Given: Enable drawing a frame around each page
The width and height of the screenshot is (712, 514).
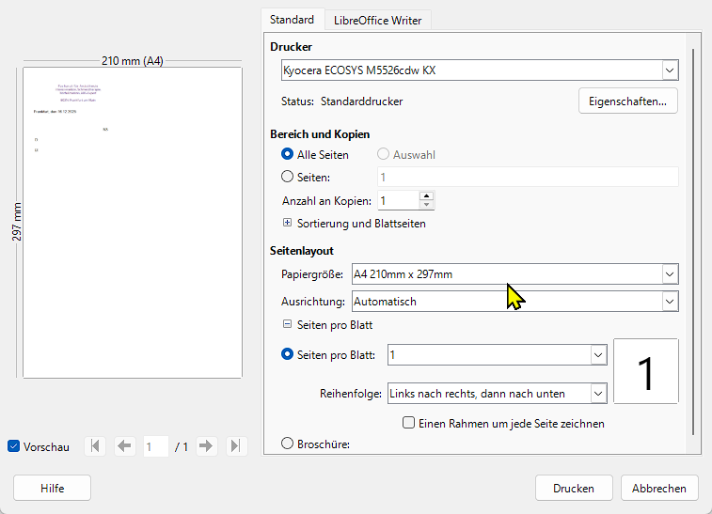Looking at the screenshot, I should 409,423.
